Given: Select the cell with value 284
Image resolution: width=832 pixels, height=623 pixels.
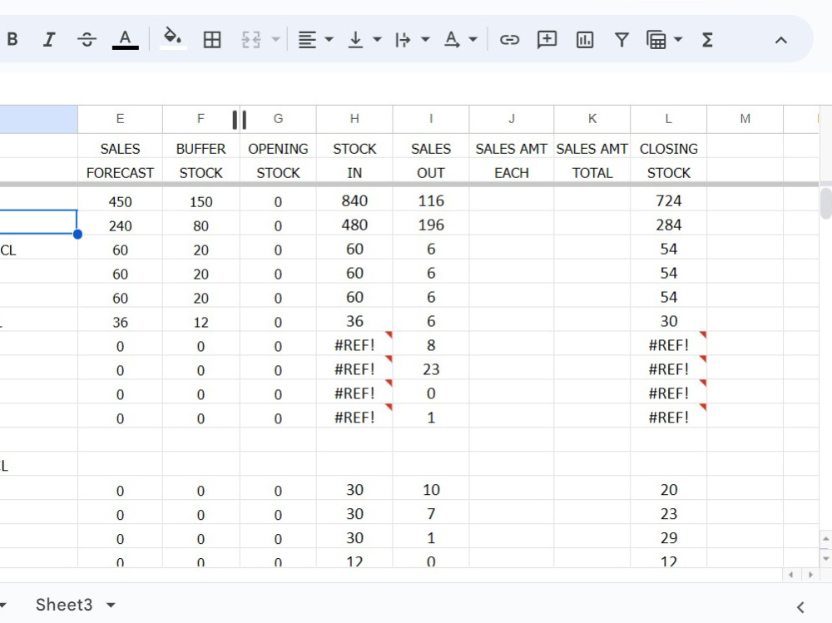Looking at the screenshot, I should (669, 225).
